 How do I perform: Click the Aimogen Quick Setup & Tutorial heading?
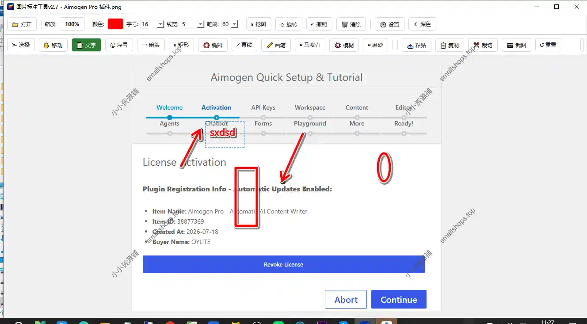tap(286, 77)
